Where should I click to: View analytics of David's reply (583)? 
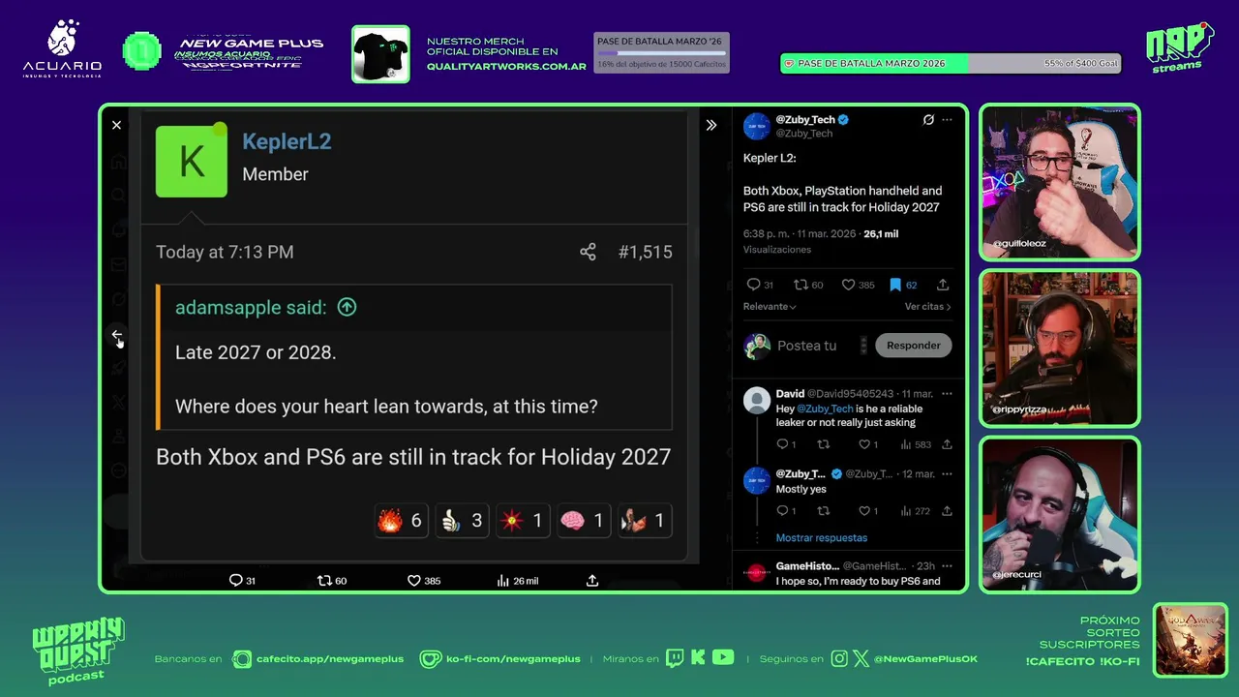point(916,444)
